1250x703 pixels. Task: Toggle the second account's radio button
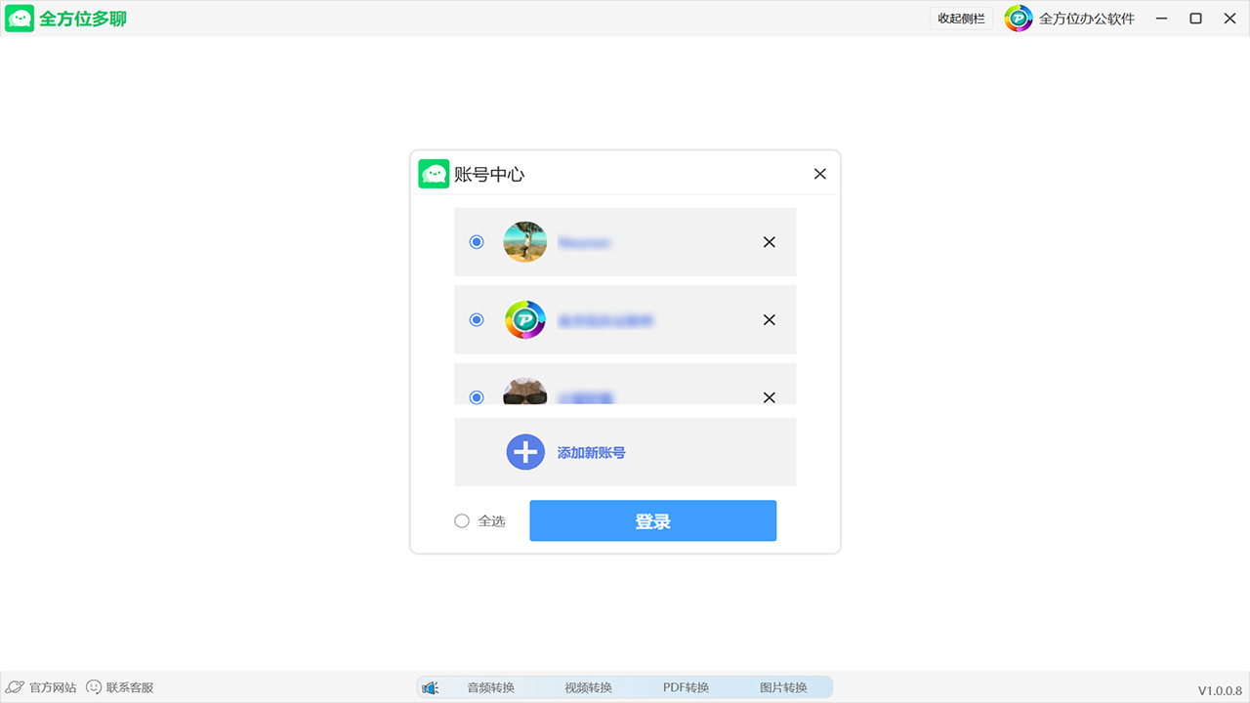477,320
